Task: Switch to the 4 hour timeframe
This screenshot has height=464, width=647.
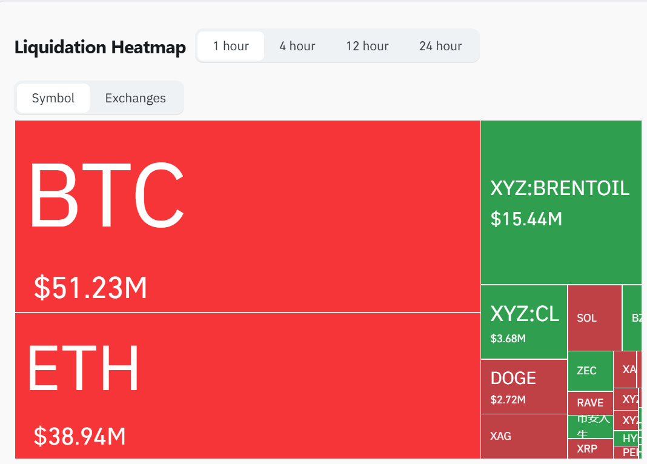Action: tap(297, 45)
